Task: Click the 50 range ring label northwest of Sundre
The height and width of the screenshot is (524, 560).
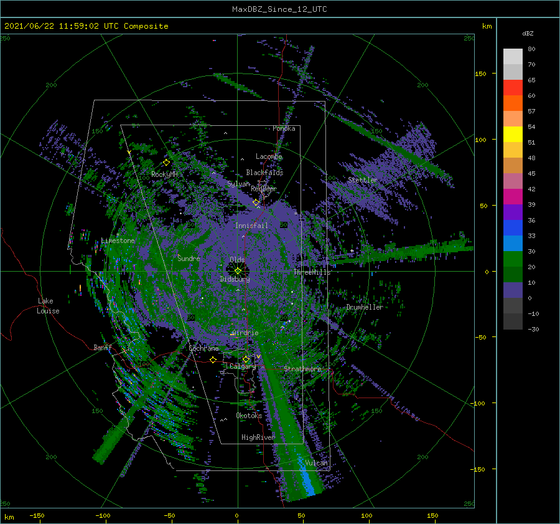Action: [x=191, y=225]
